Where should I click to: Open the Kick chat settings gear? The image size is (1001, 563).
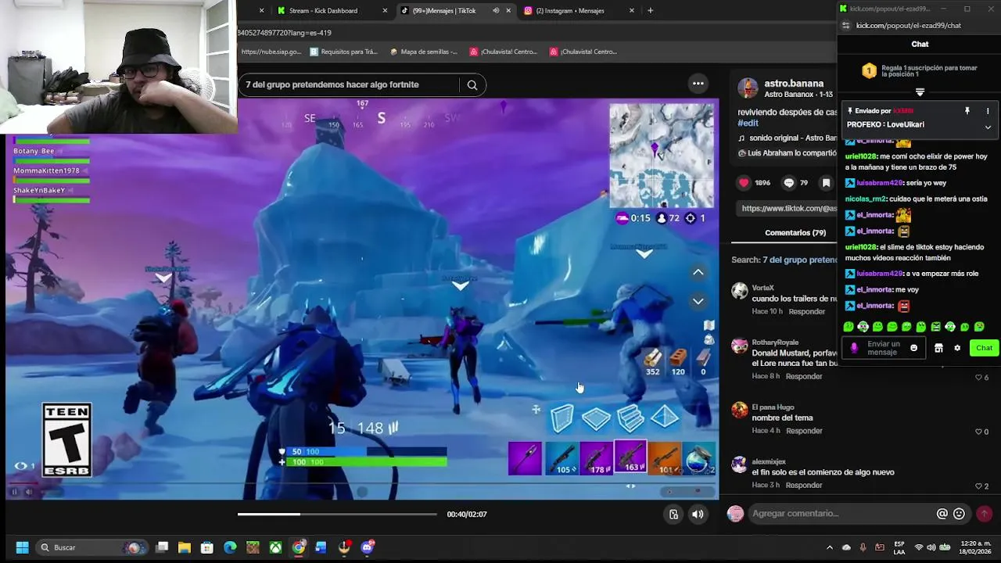[957, 348]
